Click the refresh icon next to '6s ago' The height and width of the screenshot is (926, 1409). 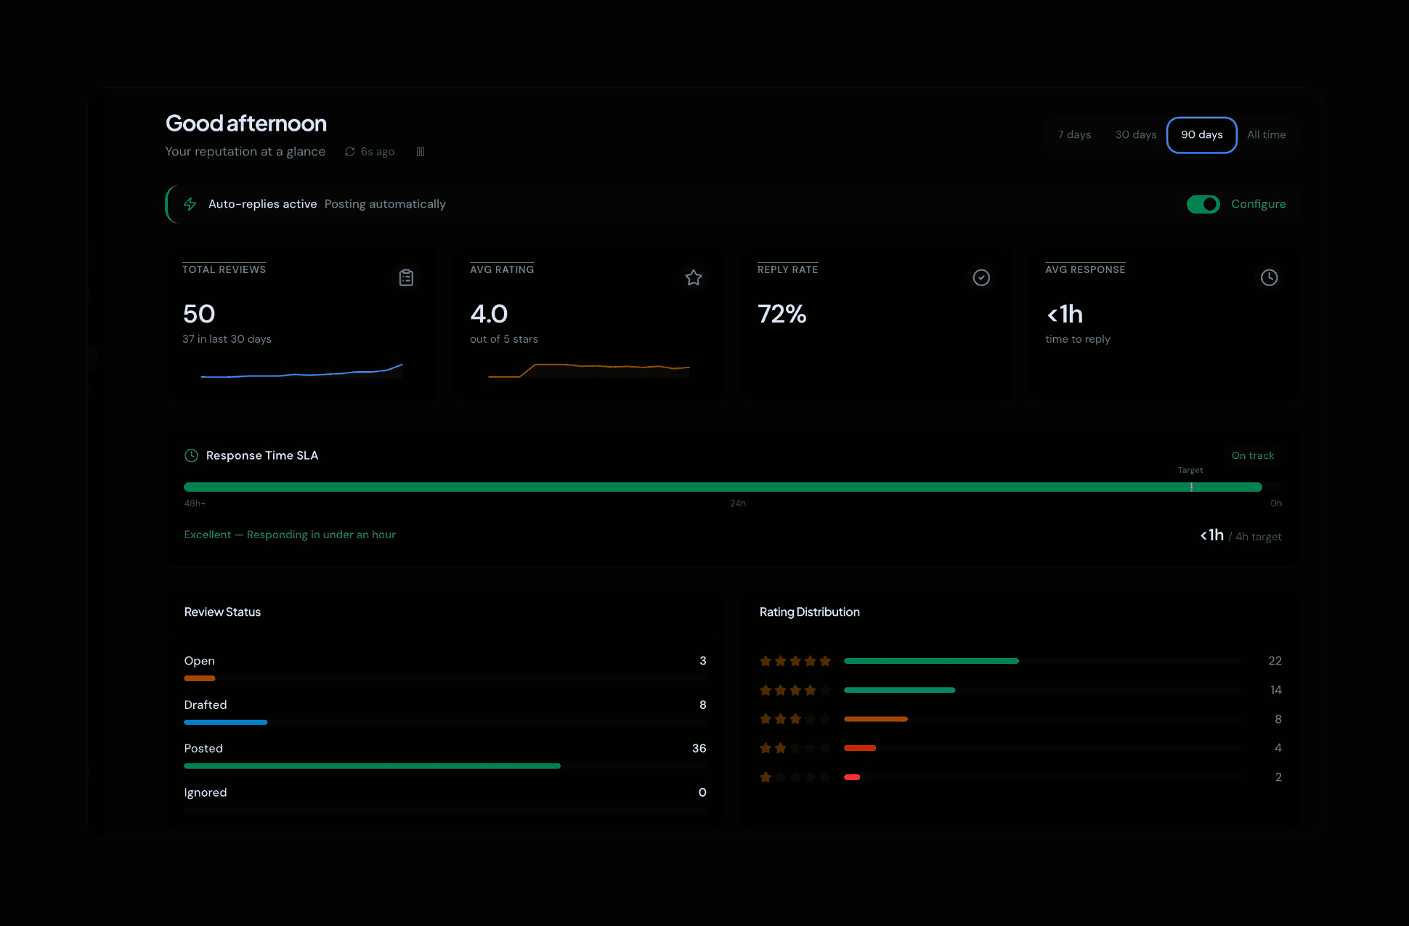(x=349, y=152)
